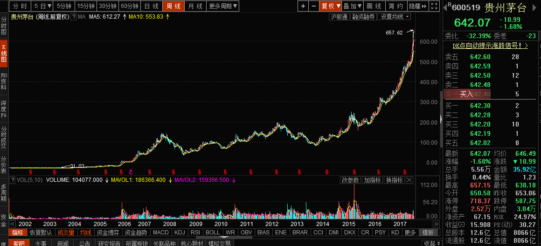Click the 改参数 button
The width and height of the screenshot is (541, 246).
click(x=351, y=180)
